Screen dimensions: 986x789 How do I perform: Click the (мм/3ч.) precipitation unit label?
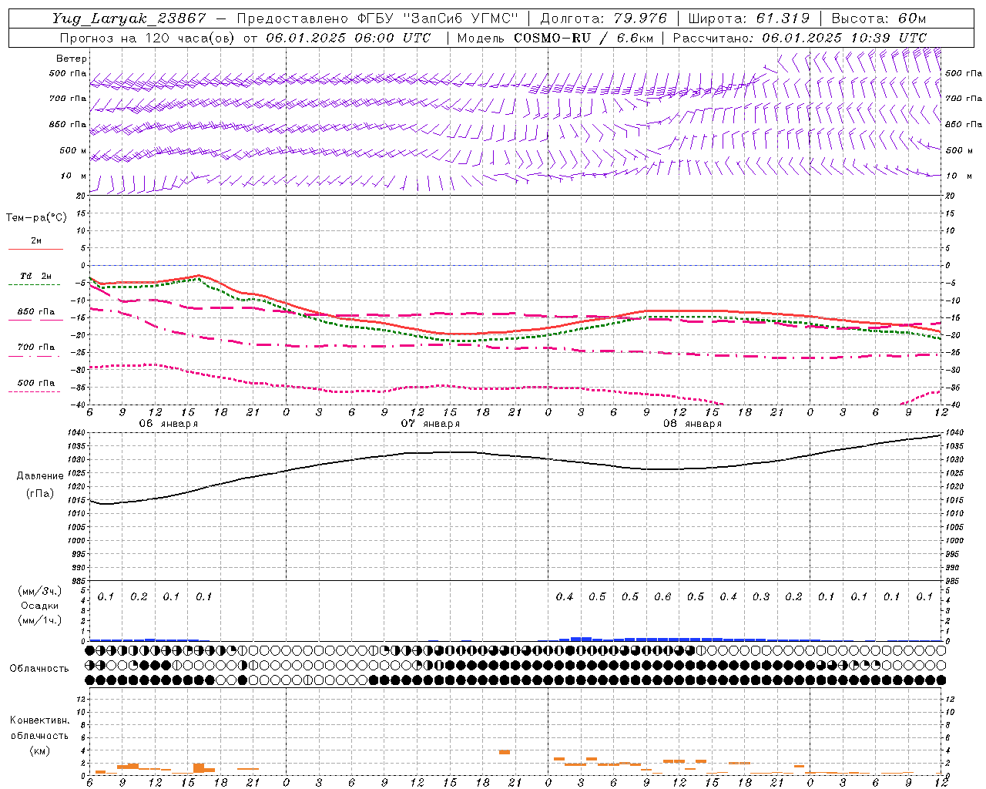(40, 591)
